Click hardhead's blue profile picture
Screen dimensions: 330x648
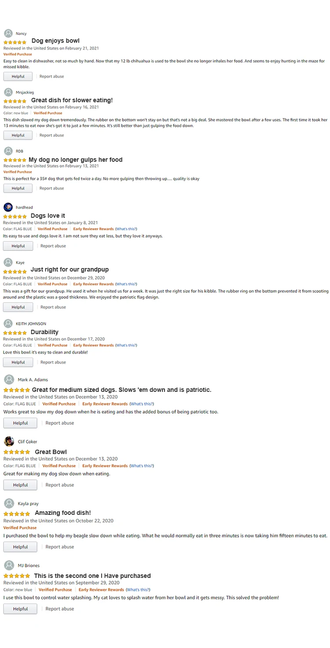pos(8,207)
